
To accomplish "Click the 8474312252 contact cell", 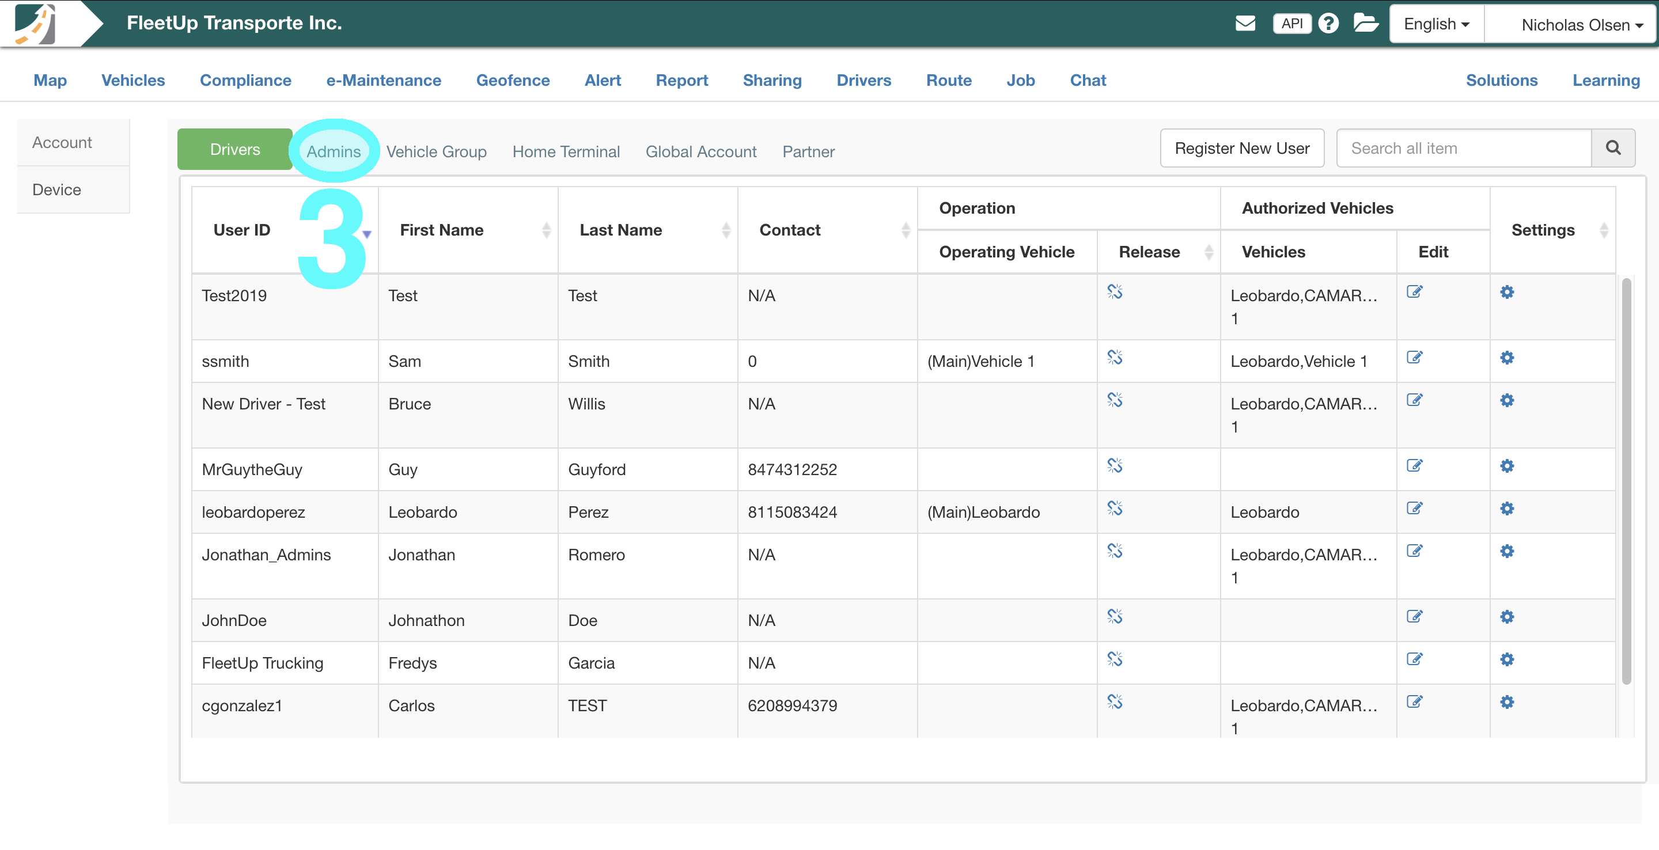I will 827,469.
